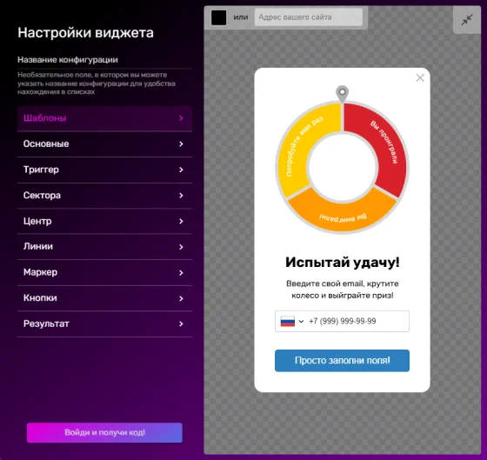Open the Линии settings section
This screenshot has height=460, width=487.
tap(104, 247)
